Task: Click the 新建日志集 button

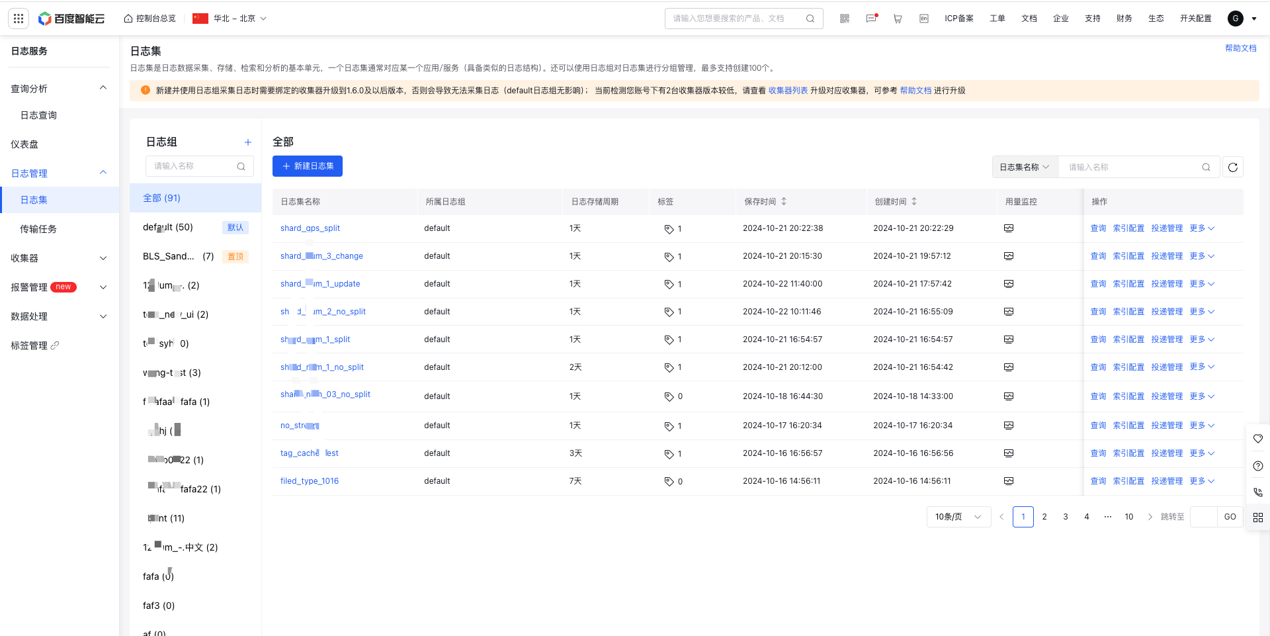Action: click(x=308, y=166)
